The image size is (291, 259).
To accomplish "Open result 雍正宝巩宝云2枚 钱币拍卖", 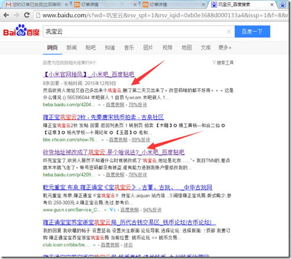I will point(104,117).
